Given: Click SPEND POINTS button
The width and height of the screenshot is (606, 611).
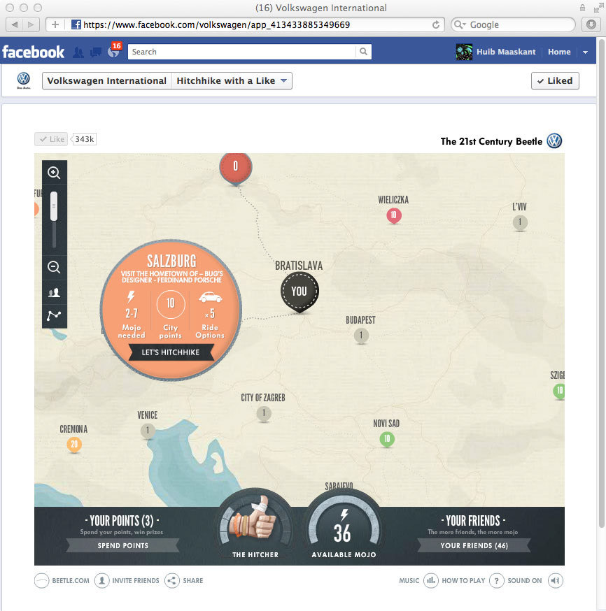Looking at the screenshot, I should pos(123,545).
